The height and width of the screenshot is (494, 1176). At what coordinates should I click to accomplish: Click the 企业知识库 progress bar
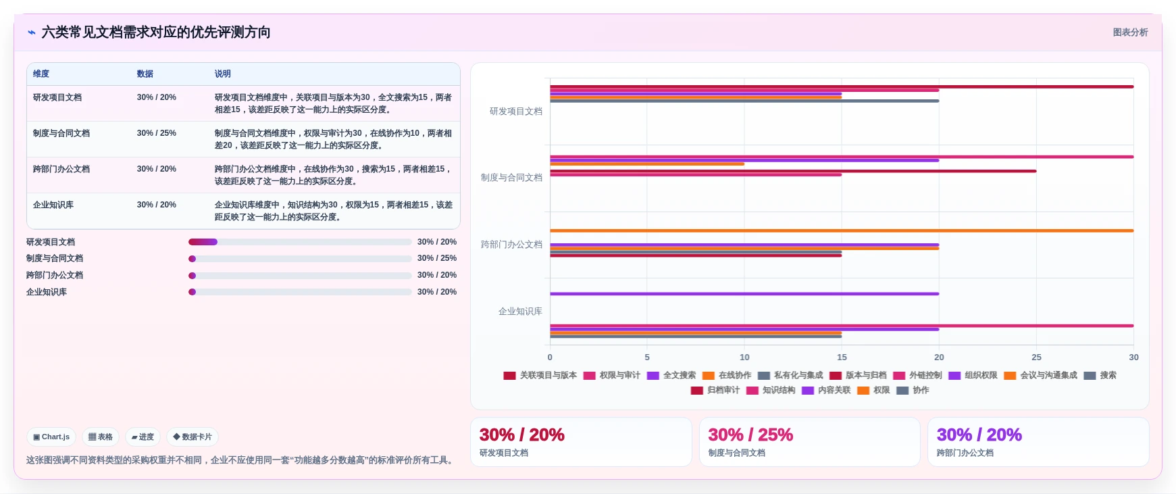point(300,292)
